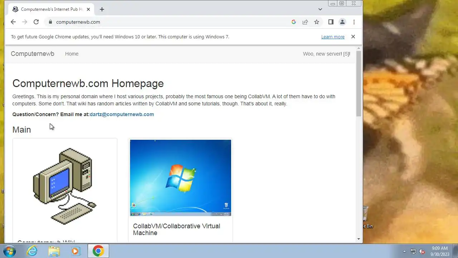Close the Computernewb's Internet Pub tab
This screenshot has width=458, height=258.
pos(88,9)
